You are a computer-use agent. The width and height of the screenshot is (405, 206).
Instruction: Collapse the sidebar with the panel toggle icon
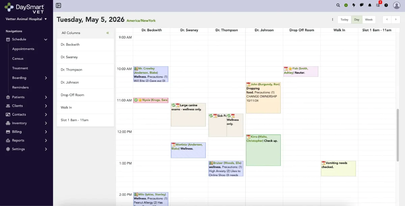(58, 5)
